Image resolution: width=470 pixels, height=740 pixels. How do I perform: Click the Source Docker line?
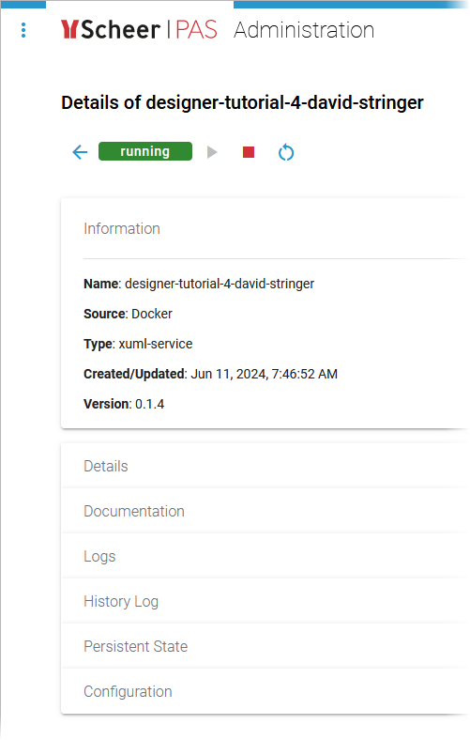[x=128, y=314]
